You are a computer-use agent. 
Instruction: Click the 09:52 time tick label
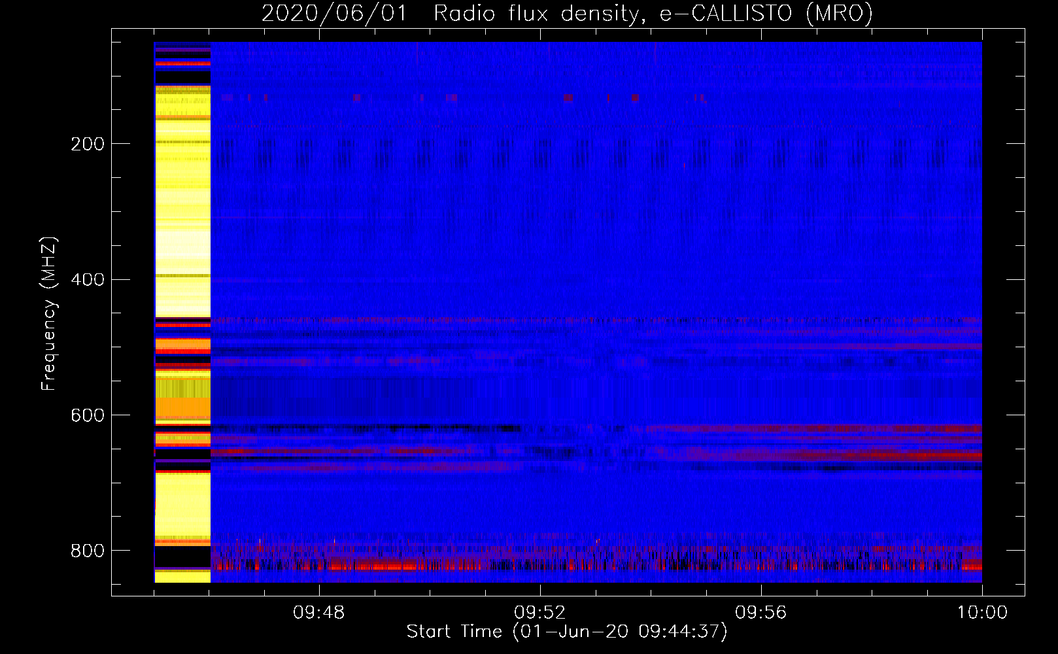coord(540,613)
